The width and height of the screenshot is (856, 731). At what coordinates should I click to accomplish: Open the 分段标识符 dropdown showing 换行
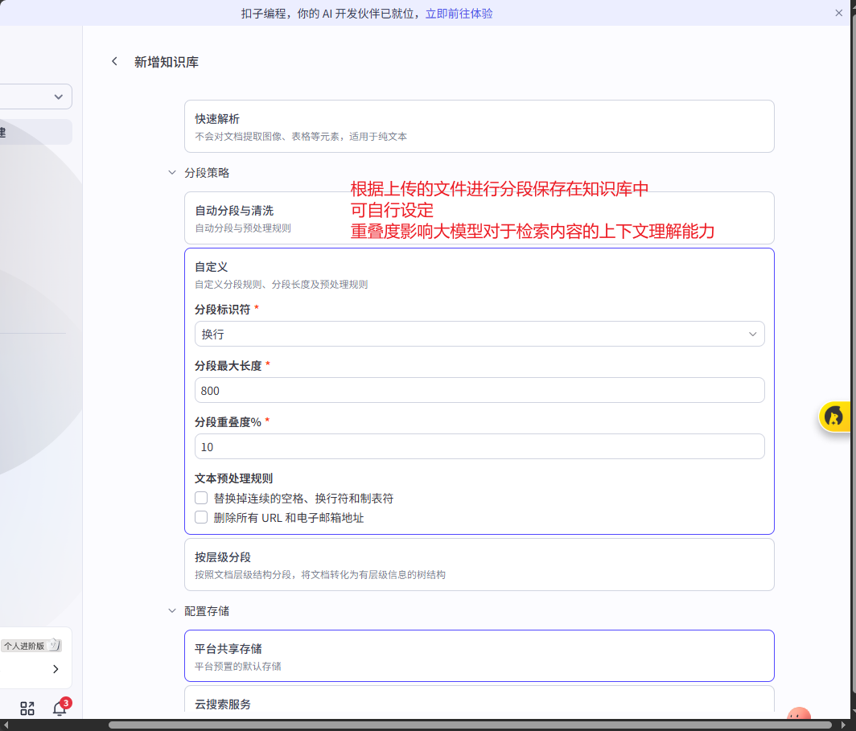pos(479,334)
